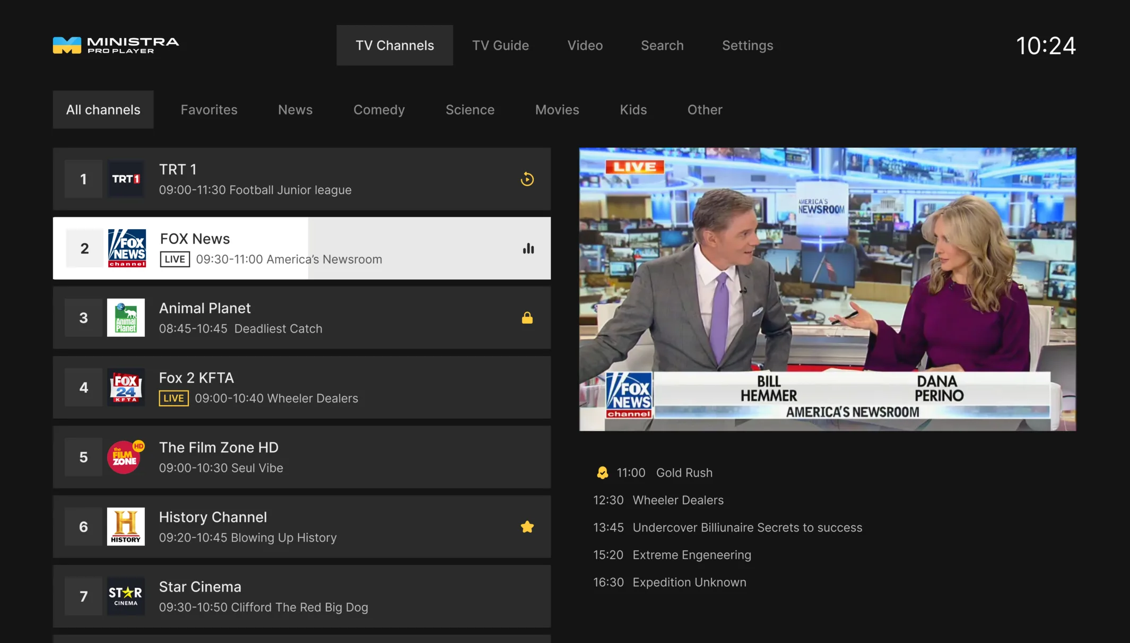
Task: Select the 15:20 Extreme Engeneering schedule entry
Action: click(x=672, y=555)
